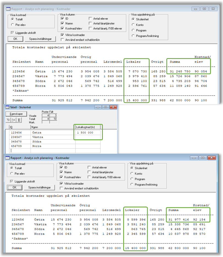Click the table icon in Tabell - Skolenhet title bar
The width and height of the screenshot is (223, 257).
(7, 107)
